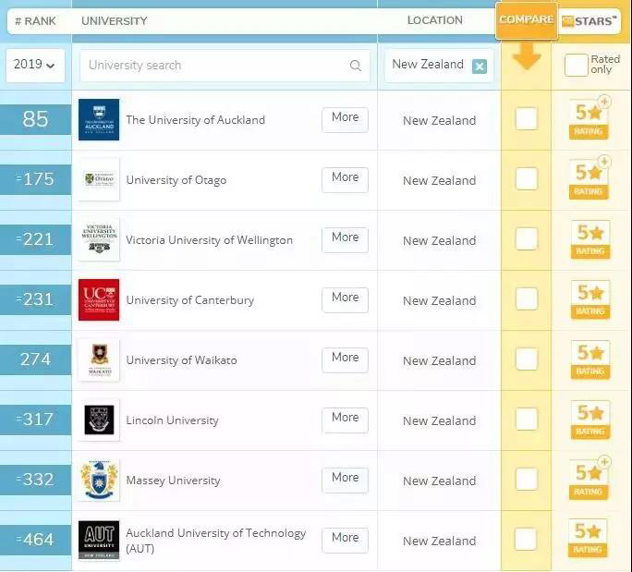Open Auckland University of Technology (AUT) link
The height and width of the screenshot is (572, 632).
pos(215,541)
